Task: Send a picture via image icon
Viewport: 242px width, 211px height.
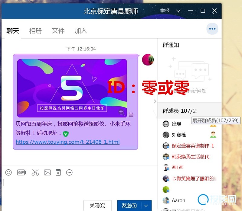Action: [47, 172]
